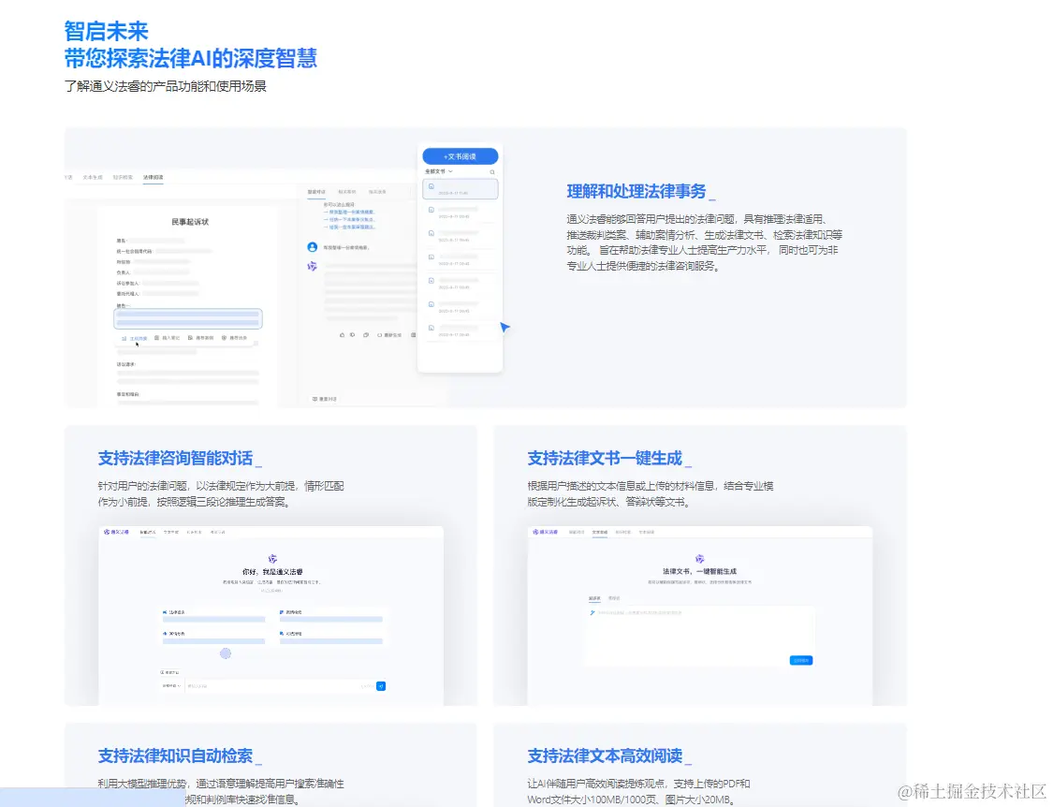Click the Tongyi logo above 你好，我是通义法睿
This screenshot has height=807, width=1053.
pos(272,559)
